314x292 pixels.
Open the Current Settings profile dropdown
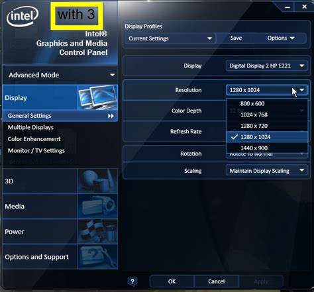pyautogui.click(x=170, y=38)
